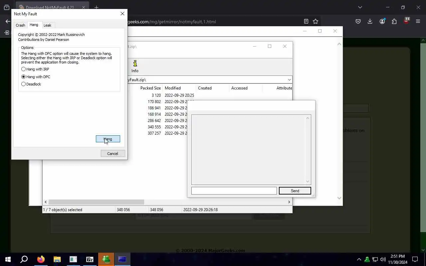Screen dimensions: 426x266
Task: Sort by the Modified column header
Action: tap(179, 88)
